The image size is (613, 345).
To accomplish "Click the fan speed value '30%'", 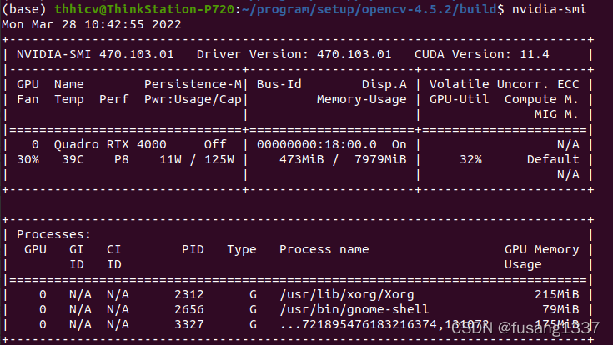I will [28, 159].
